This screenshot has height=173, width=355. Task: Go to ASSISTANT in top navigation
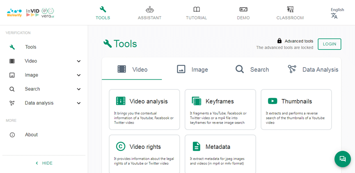point(149,18)
